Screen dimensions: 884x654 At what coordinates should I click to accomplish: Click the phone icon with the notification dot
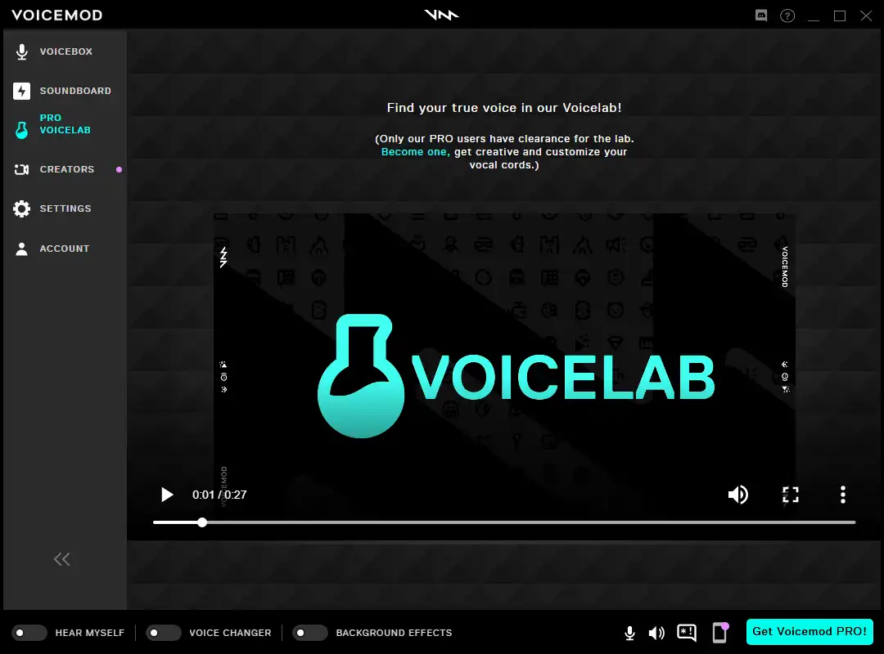[x=720, y=633]
